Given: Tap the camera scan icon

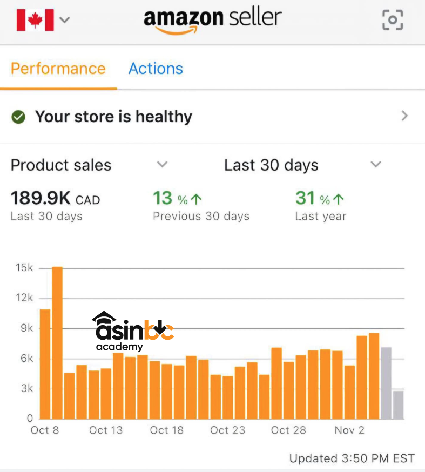Looking at the screenshot, I should point(393,20).
